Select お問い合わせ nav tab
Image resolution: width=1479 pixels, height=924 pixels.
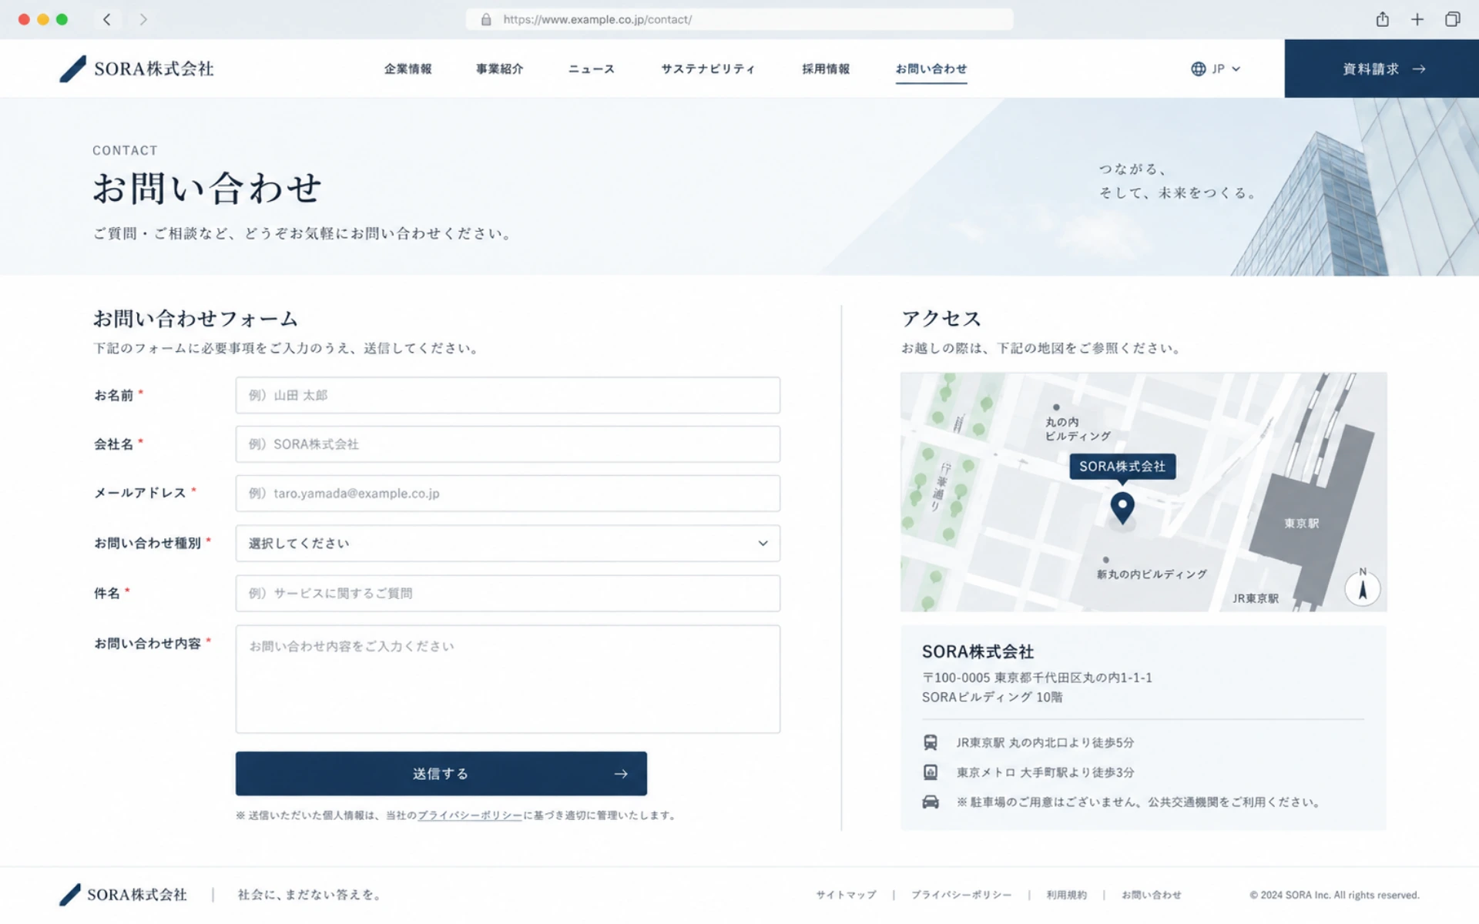(x=931, y=69)
